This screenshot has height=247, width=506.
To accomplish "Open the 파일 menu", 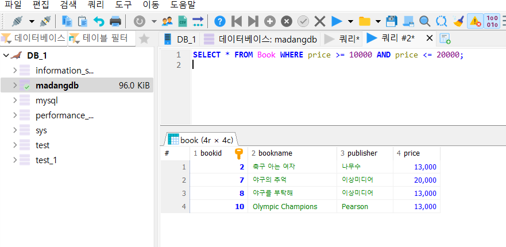I will pos(13,5).
